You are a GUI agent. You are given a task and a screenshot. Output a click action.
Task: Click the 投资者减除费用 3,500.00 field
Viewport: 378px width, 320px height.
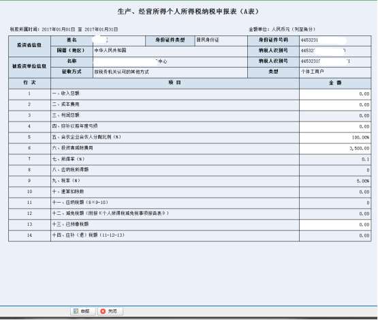335,149
